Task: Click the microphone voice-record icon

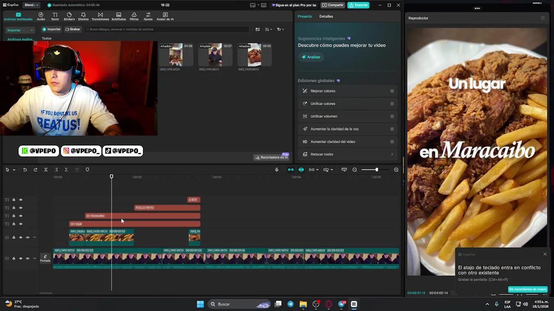Action: coord(277,170)
